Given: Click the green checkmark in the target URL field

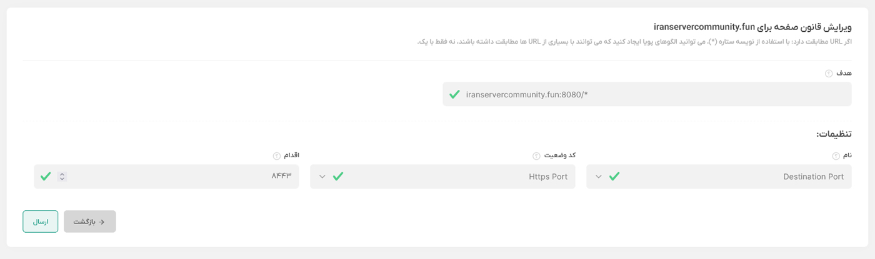Looking at the screenshot, I should [454, 94].
